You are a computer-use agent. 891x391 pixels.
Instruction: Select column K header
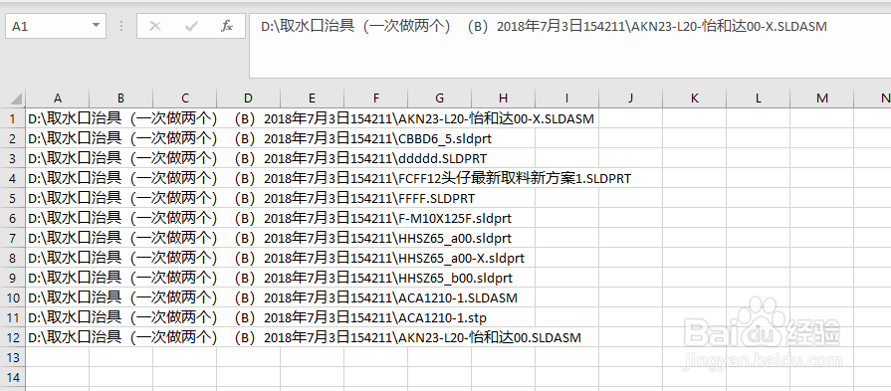point(695,98)
